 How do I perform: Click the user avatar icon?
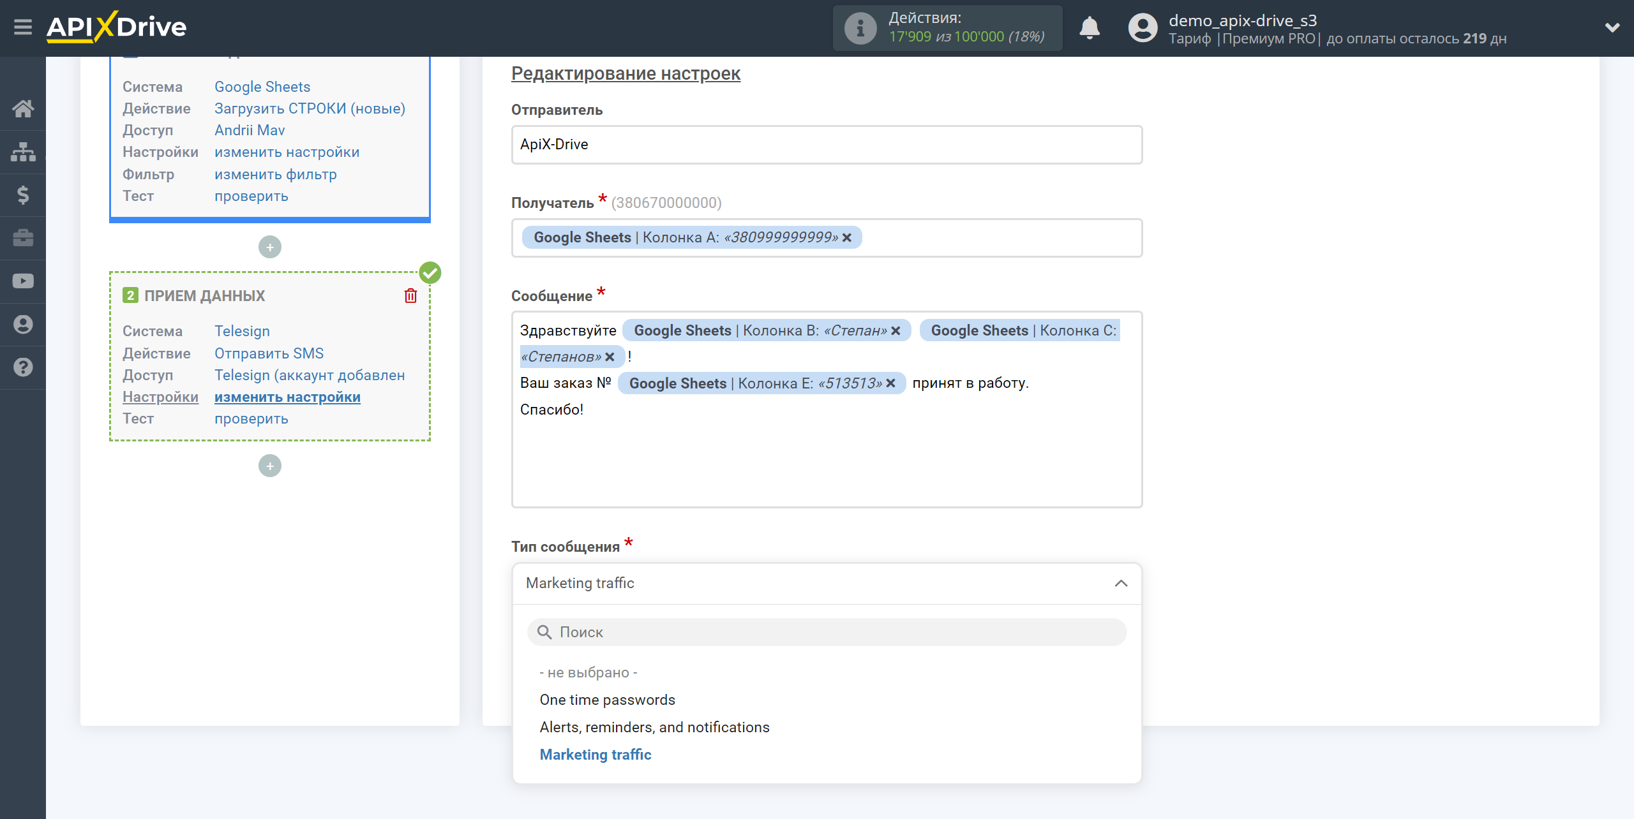(1143, 28)
